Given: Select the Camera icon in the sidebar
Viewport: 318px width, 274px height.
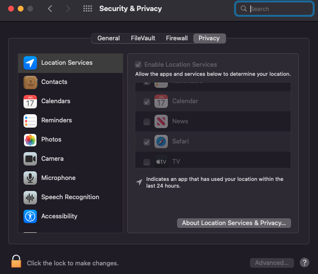Looking at the screenshot, I should 30,159.
